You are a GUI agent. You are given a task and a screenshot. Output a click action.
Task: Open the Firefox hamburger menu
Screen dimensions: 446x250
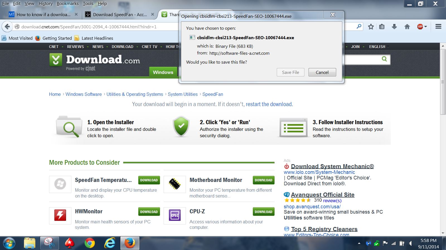coord(438,27)
